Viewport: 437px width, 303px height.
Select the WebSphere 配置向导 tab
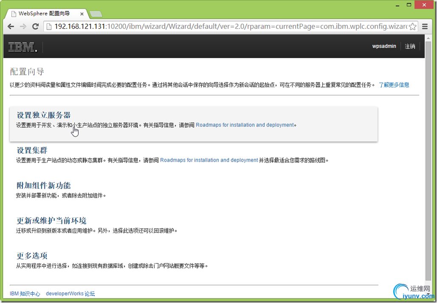tap(46, 14)
